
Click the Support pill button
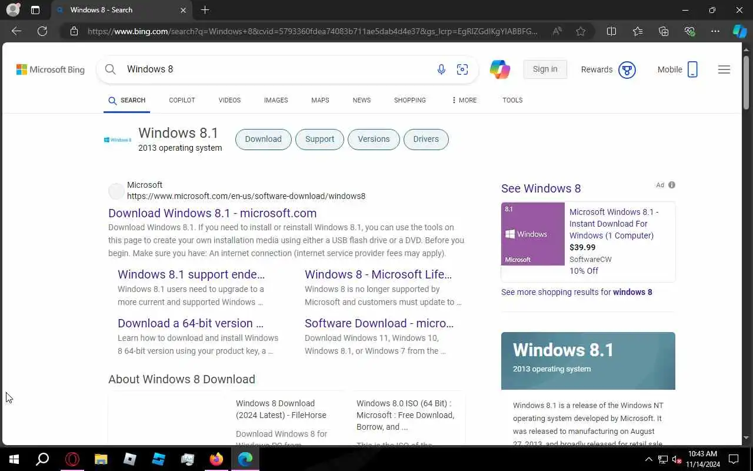coord(319,140)
